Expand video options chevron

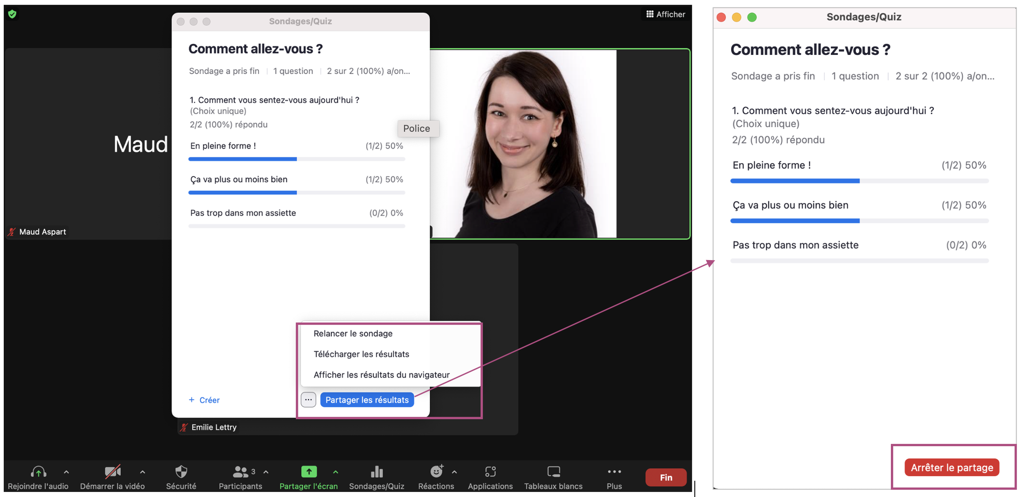(143, 472)
